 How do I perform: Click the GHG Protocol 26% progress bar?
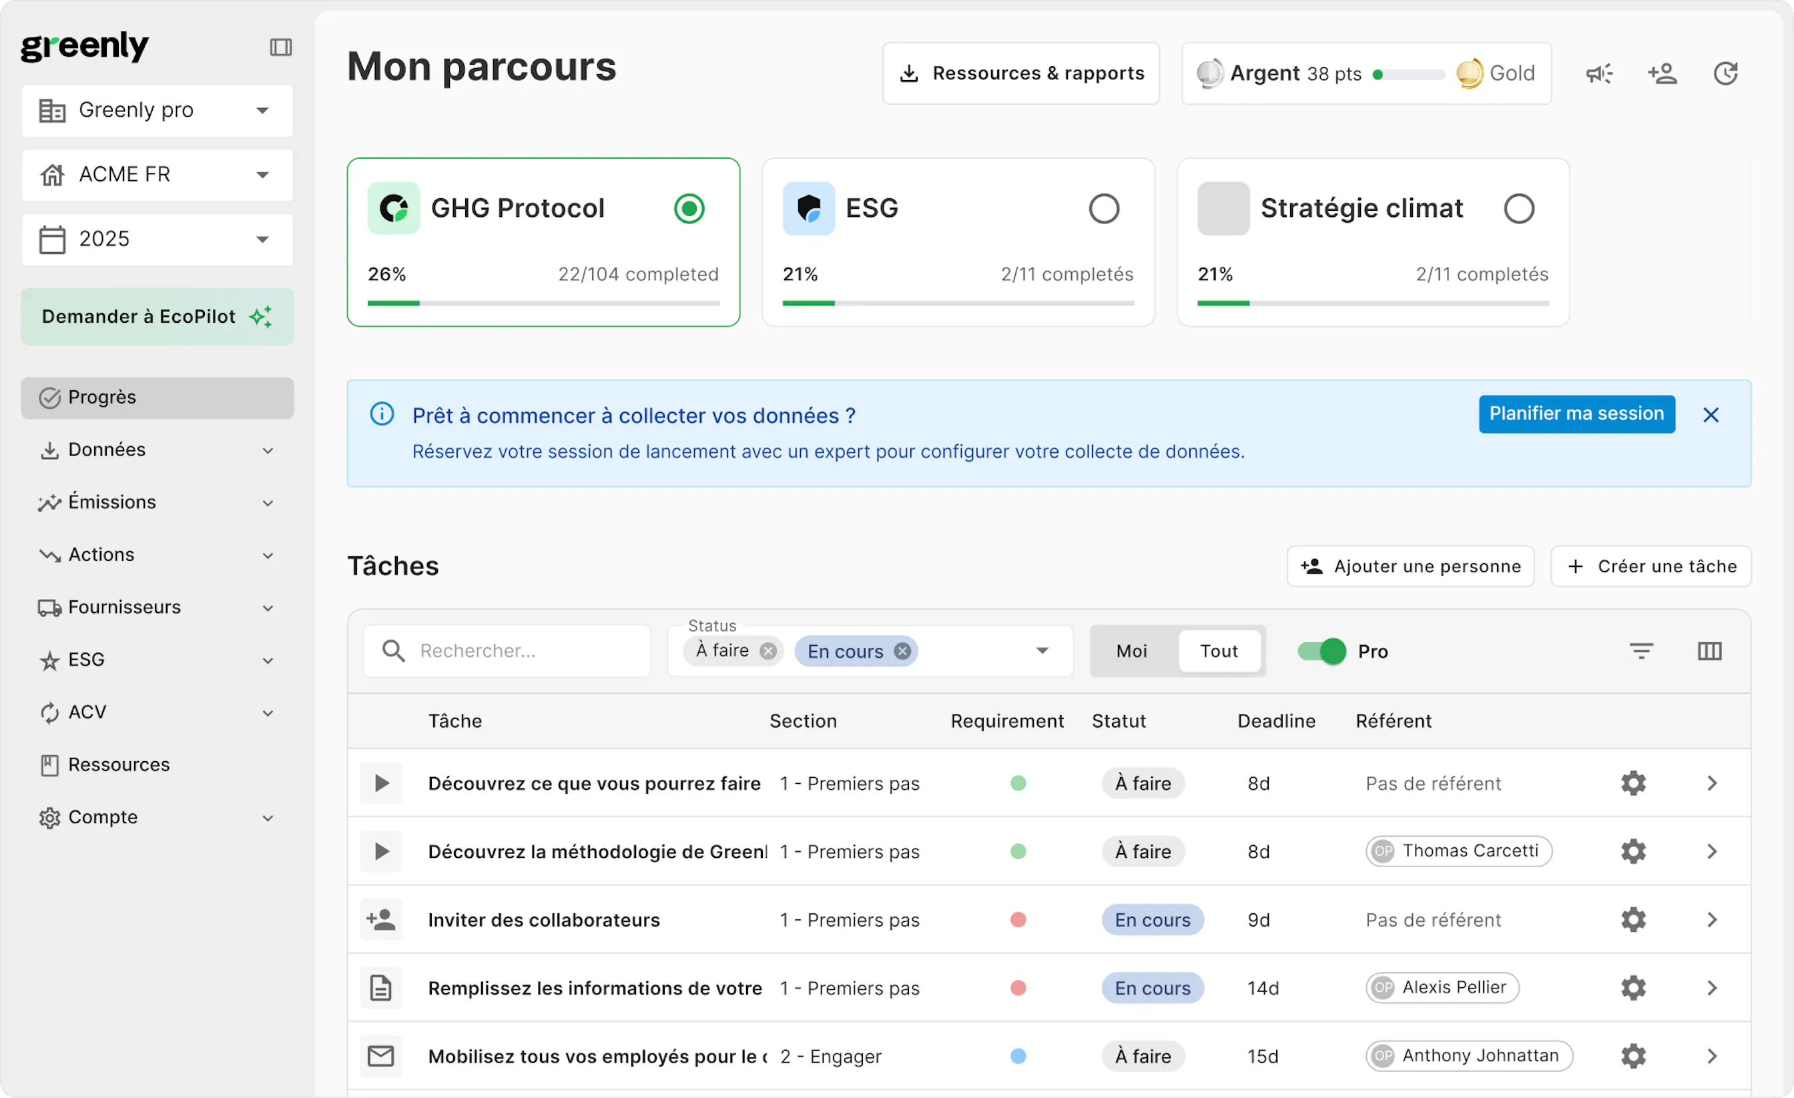point(543,303)
